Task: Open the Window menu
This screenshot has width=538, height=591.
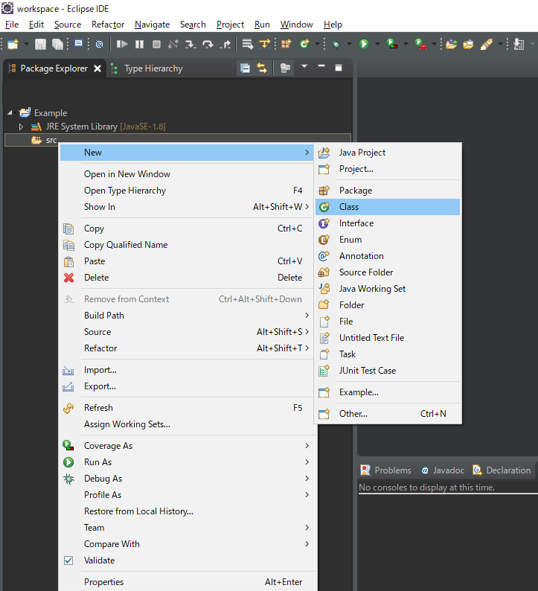Action: tap(296, 25)
